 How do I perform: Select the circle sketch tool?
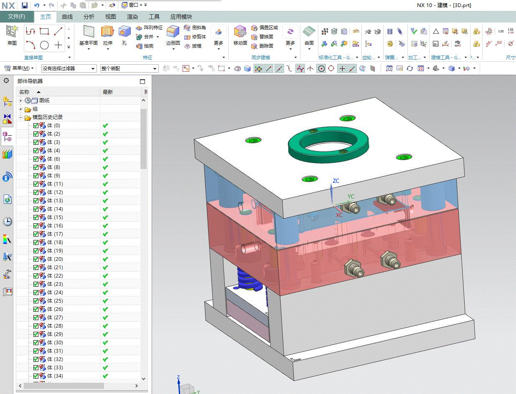click(x=44, y=45)
